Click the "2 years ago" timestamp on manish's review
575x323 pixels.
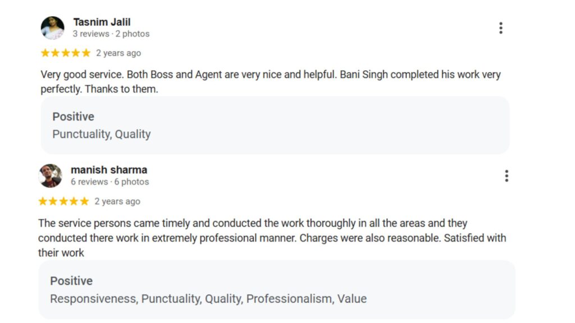tap(117, 201)
